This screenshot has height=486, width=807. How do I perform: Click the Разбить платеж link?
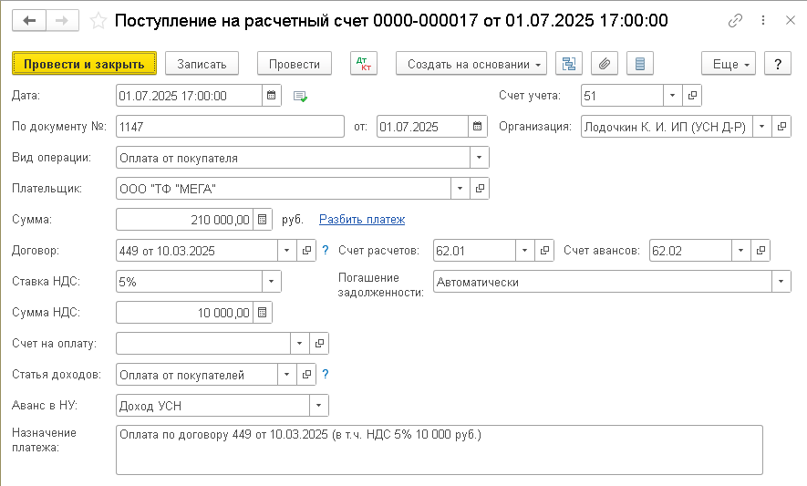point(362,219)
